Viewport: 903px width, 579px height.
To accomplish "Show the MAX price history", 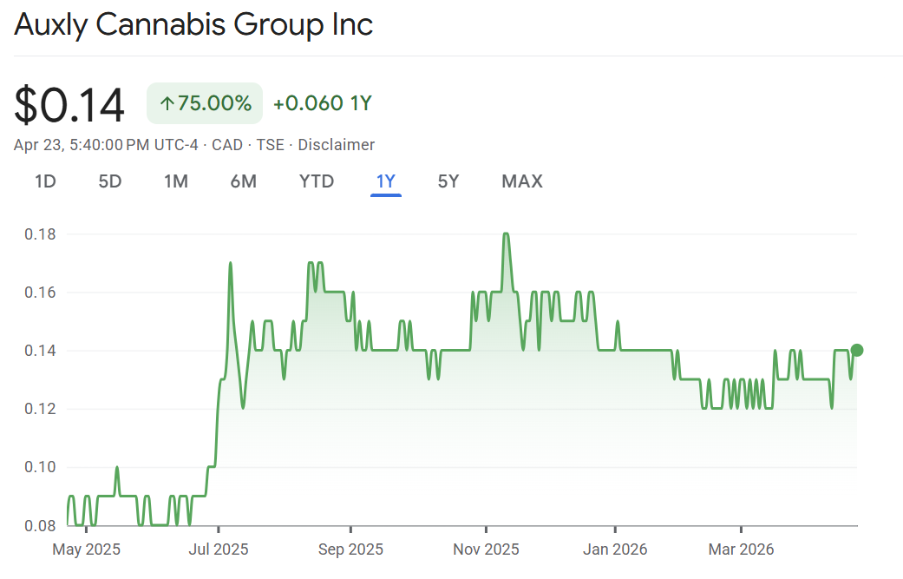I will click(x=522, y=181).
